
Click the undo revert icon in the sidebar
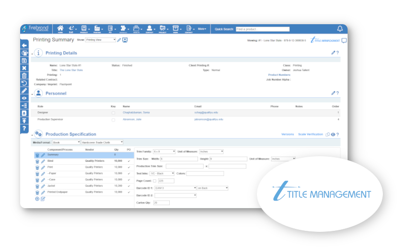coord(24,83)
